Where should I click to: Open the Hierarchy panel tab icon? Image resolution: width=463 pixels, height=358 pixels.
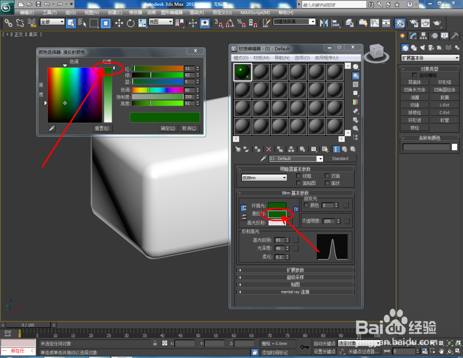424,36
